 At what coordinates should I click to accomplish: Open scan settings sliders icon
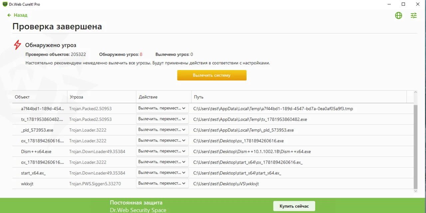[x=414, y=15]
